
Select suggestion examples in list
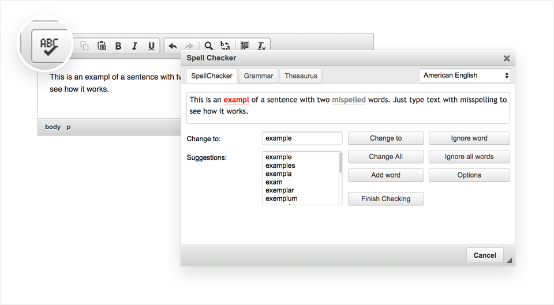(280, 165)
